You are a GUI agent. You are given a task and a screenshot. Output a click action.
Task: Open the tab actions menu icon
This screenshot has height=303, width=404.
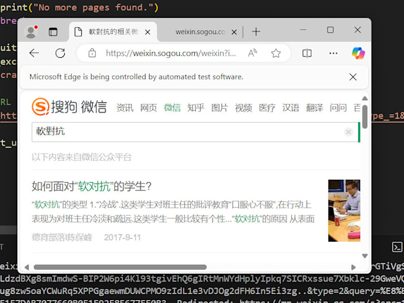(x=53, y=32)
